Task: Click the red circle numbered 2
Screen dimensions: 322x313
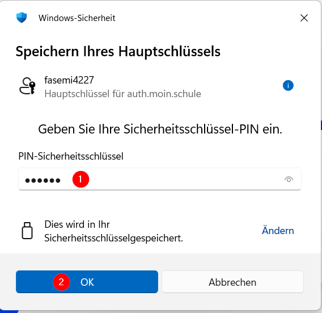Action: pos(61,282)
